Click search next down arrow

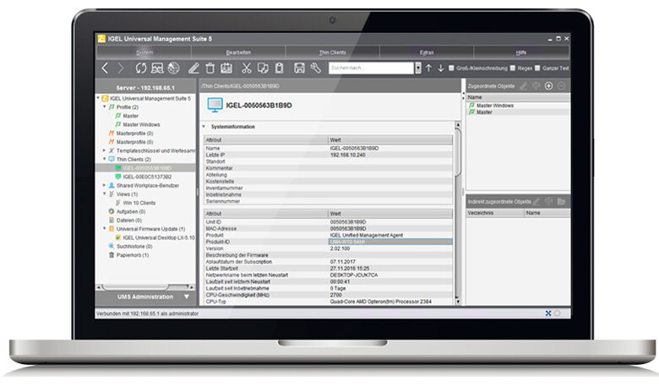click(440, 68)
